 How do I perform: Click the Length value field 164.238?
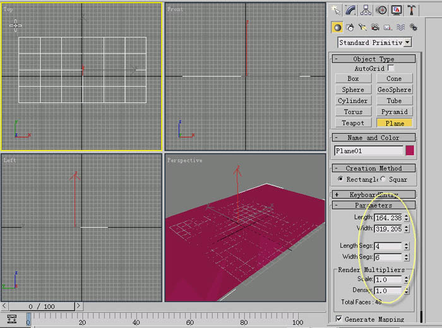[388, 218]
